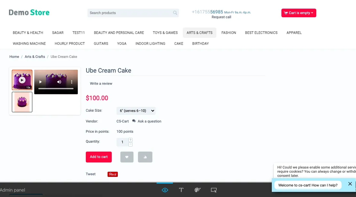Click the video progress bar

56,89
